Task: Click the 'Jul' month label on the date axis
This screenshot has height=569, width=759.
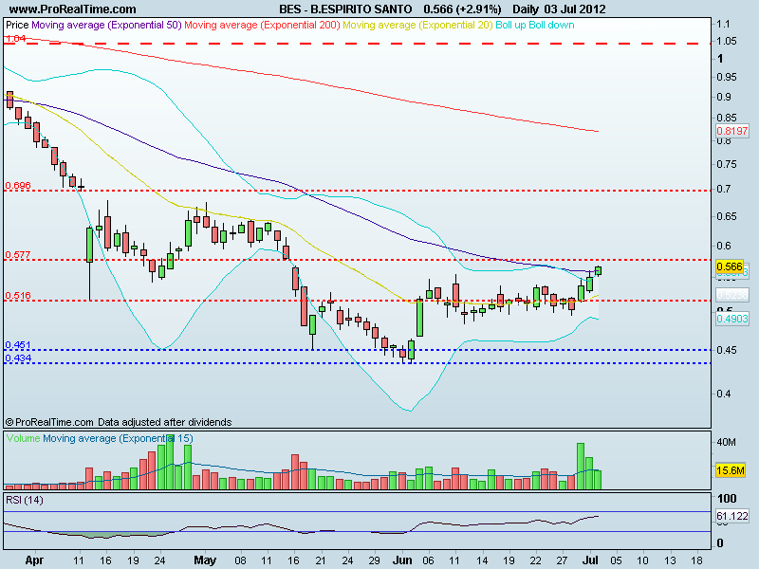Action: click(589, 560)
